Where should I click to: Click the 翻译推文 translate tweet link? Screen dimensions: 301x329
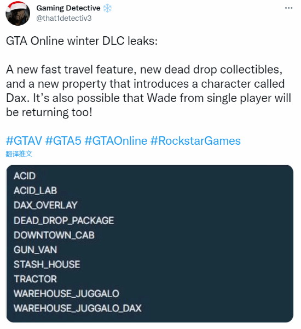[19, 154]
